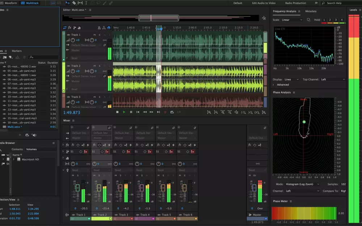This screenshot has width=362, height=226.
Task: Click the red Record button
Action: tap(165, 112)
